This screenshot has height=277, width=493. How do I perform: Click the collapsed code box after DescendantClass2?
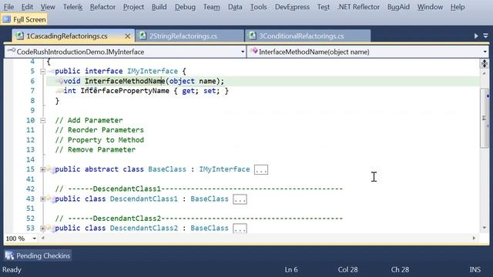click(x=240, y=229)
